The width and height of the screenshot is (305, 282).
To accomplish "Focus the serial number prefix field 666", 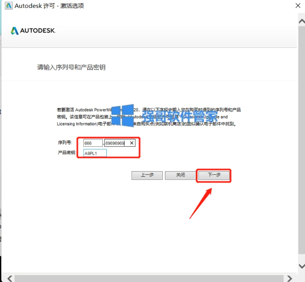I will click(93, 143).
